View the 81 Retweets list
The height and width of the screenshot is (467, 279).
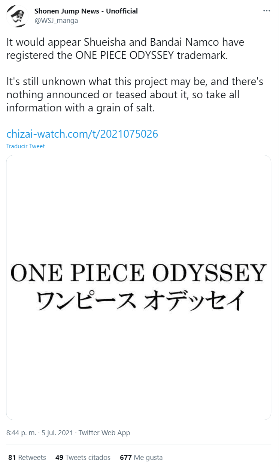pos(27,457)
